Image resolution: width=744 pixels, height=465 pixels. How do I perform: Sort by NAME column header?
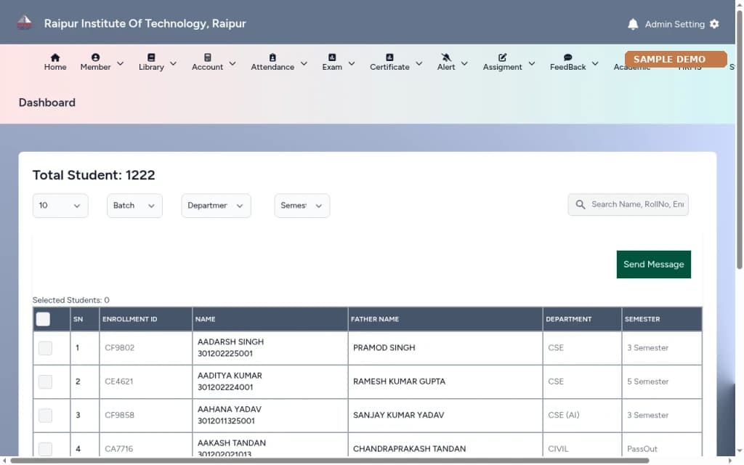click(x=205, y=320)
